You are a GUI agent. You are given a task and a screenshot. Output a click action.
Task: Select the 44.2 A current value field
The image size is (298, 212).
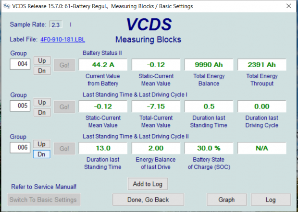click(x=103, y=65)
